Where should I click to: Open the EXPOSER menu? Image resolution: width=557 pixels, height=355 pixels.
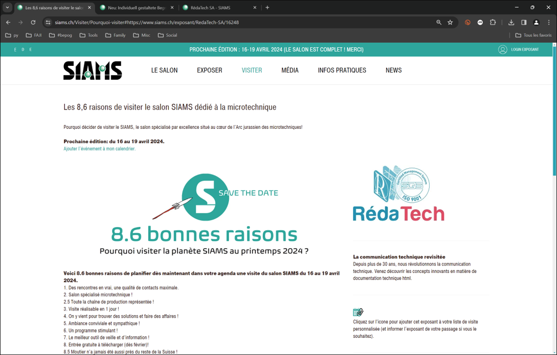(x=210, y=70)
